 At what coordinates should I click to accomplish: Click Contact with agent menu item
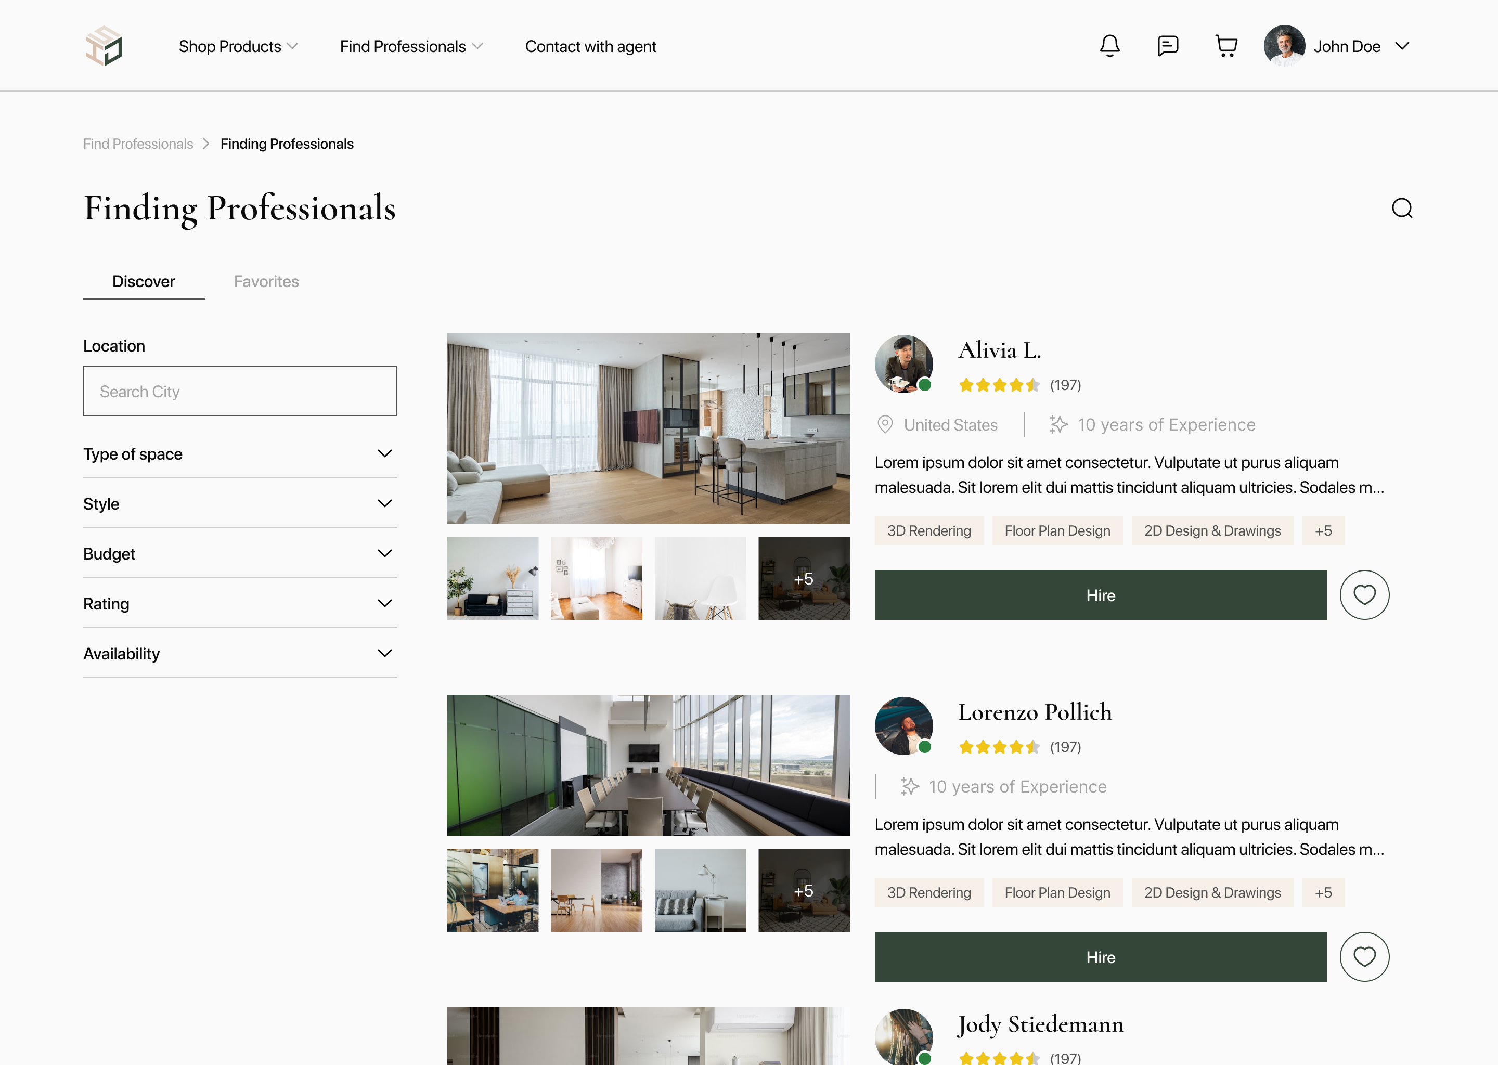coord(590,47)
